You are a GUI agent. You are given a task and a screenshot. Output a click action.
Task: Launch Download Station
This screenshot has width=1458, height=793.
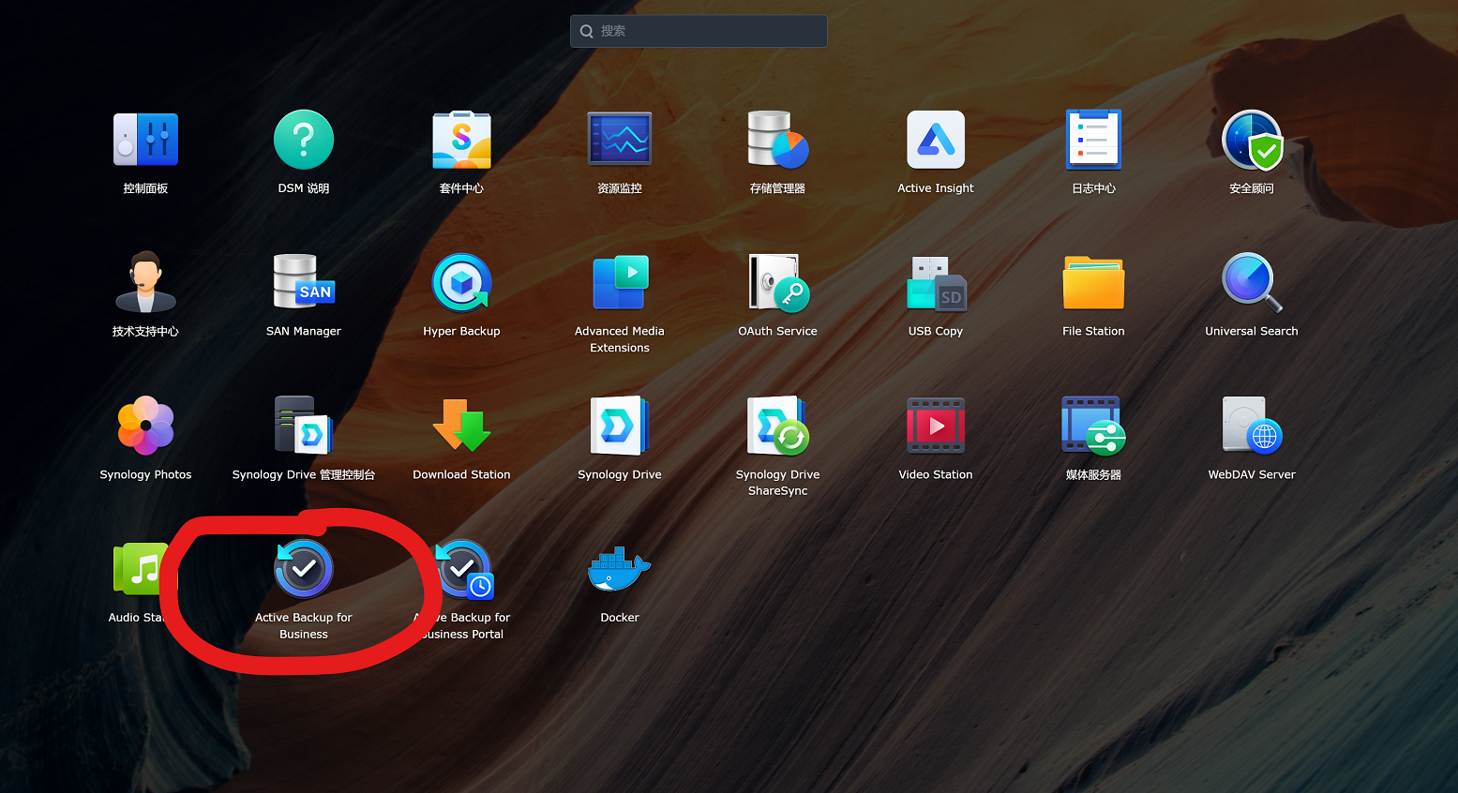[461, 426]
